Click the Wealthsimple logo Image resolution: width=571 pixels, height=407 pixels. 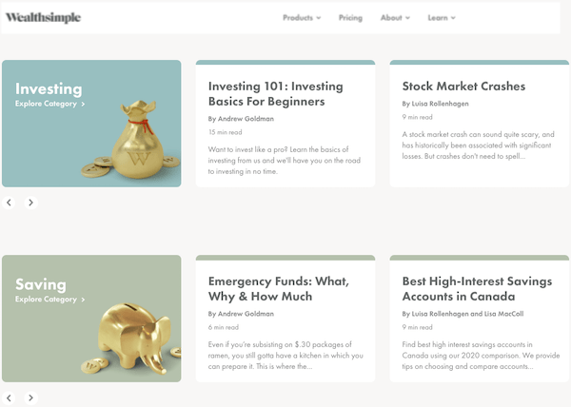pyautogui.click(x=44, y=17)
